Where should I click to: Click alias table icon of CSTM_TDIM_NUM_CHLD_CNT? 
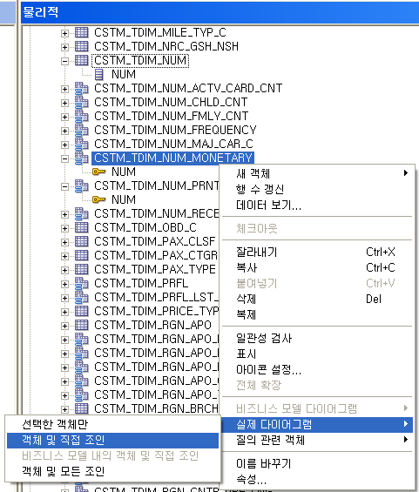click(82, 102)
